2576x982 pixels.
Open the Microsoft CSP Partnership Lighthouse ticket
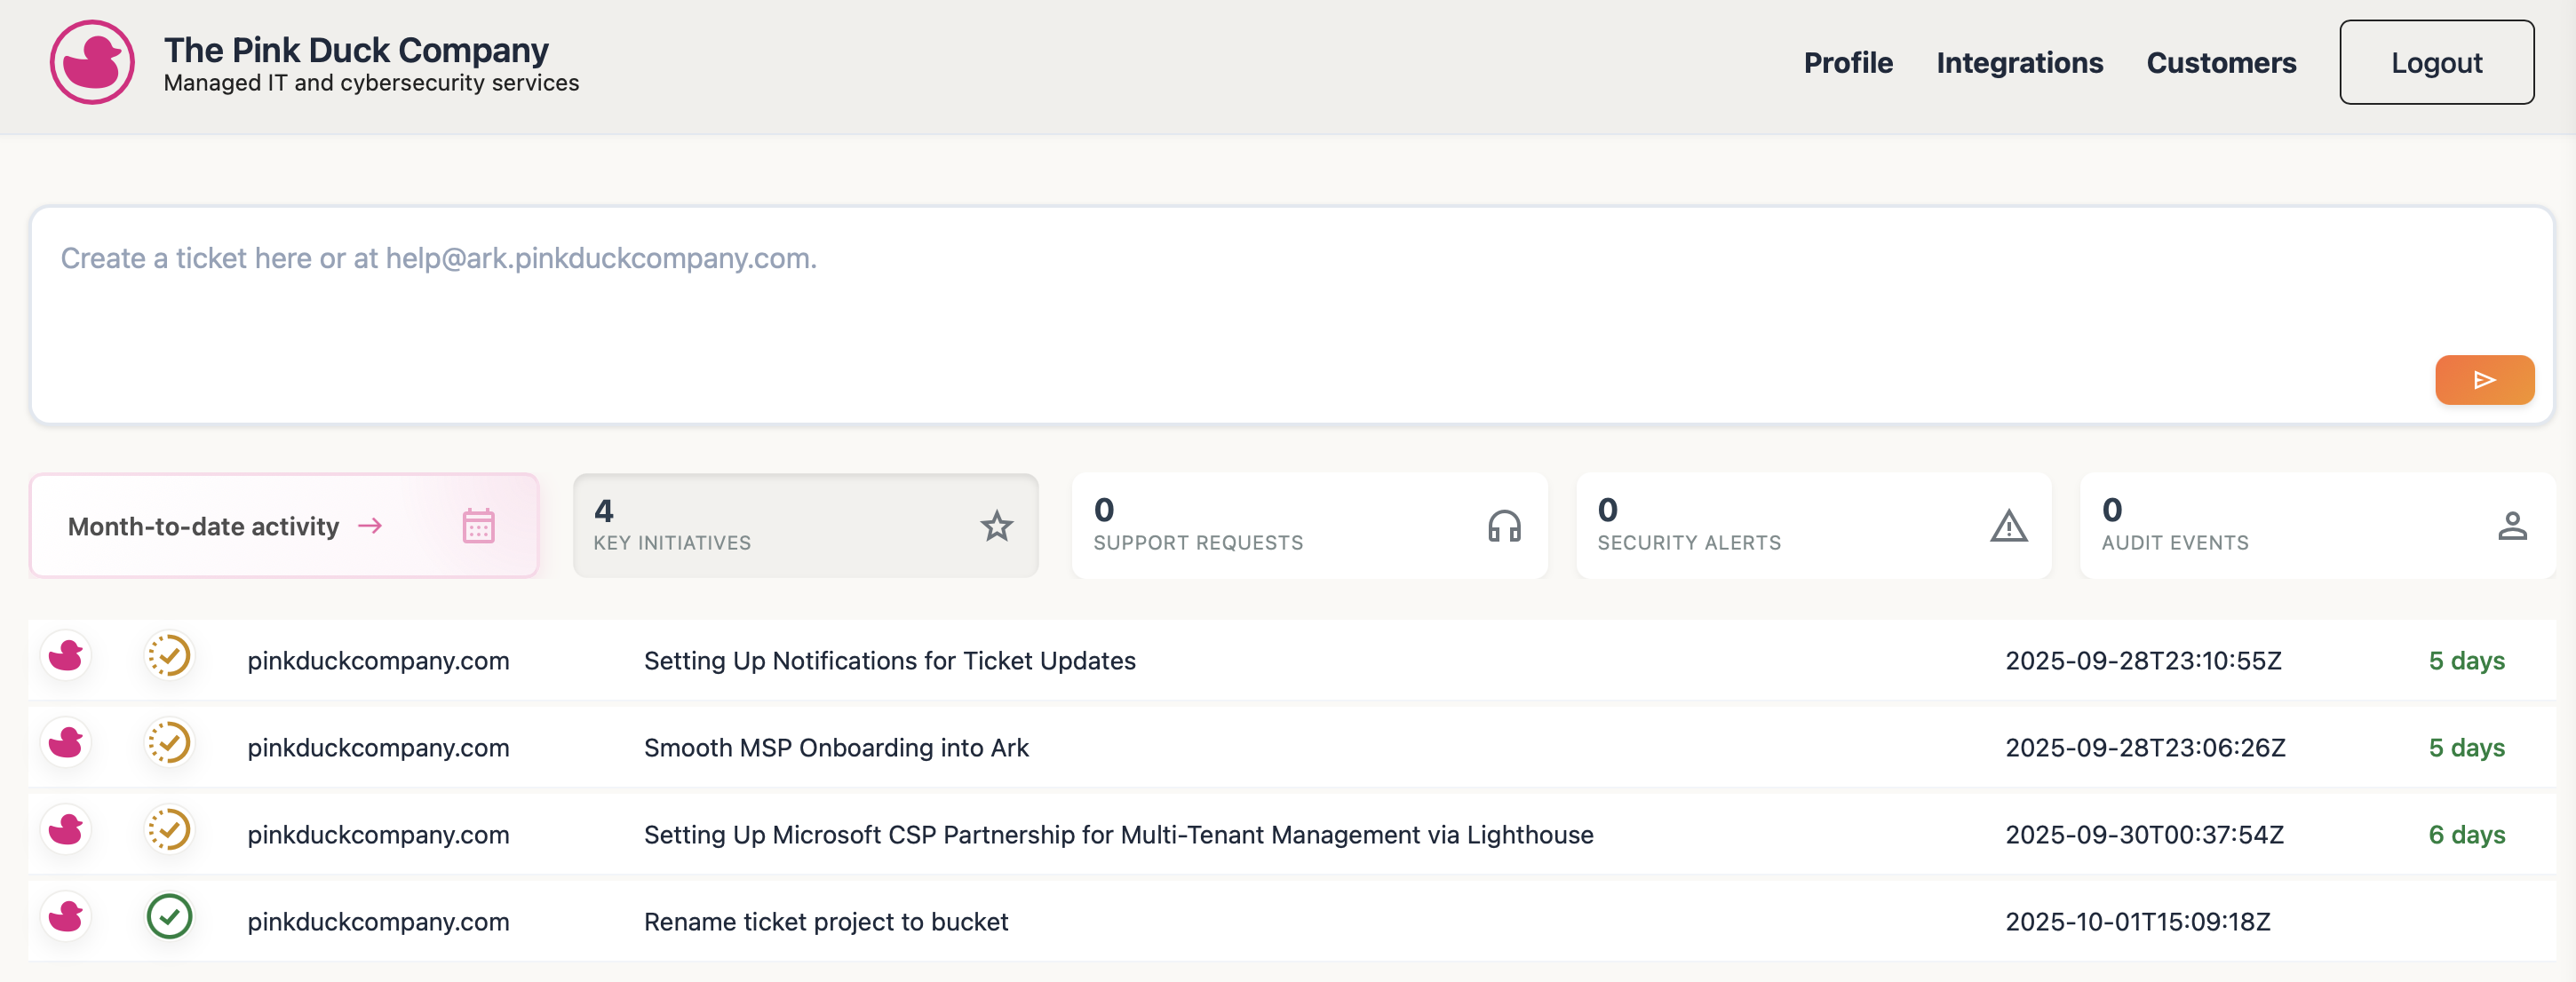pyautogui.click(x=1118, y=835)
